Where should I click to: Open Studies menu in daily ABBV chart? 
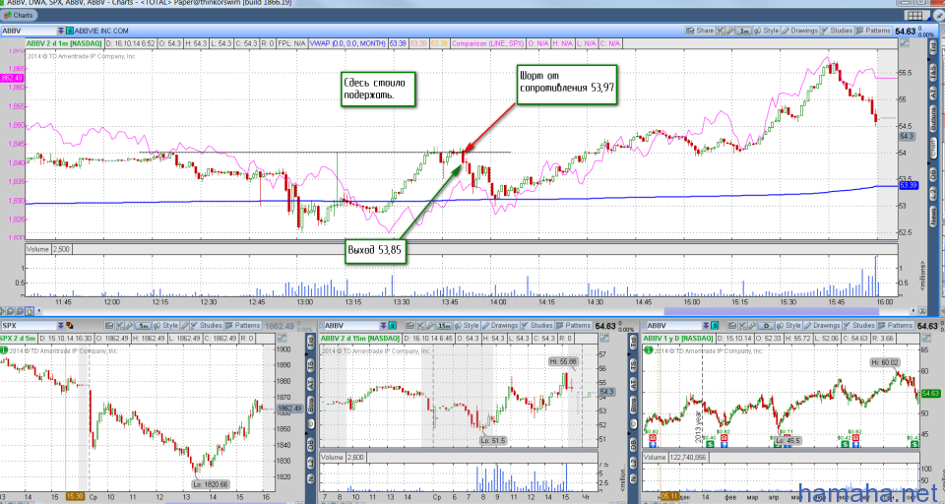tap(859, 326)
